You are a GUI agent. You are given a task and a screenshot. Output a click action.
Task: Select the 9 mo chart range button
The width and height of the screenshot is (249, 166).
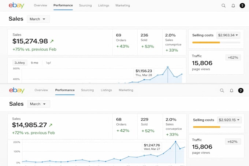pyautogui.click(x=34, y=63)
